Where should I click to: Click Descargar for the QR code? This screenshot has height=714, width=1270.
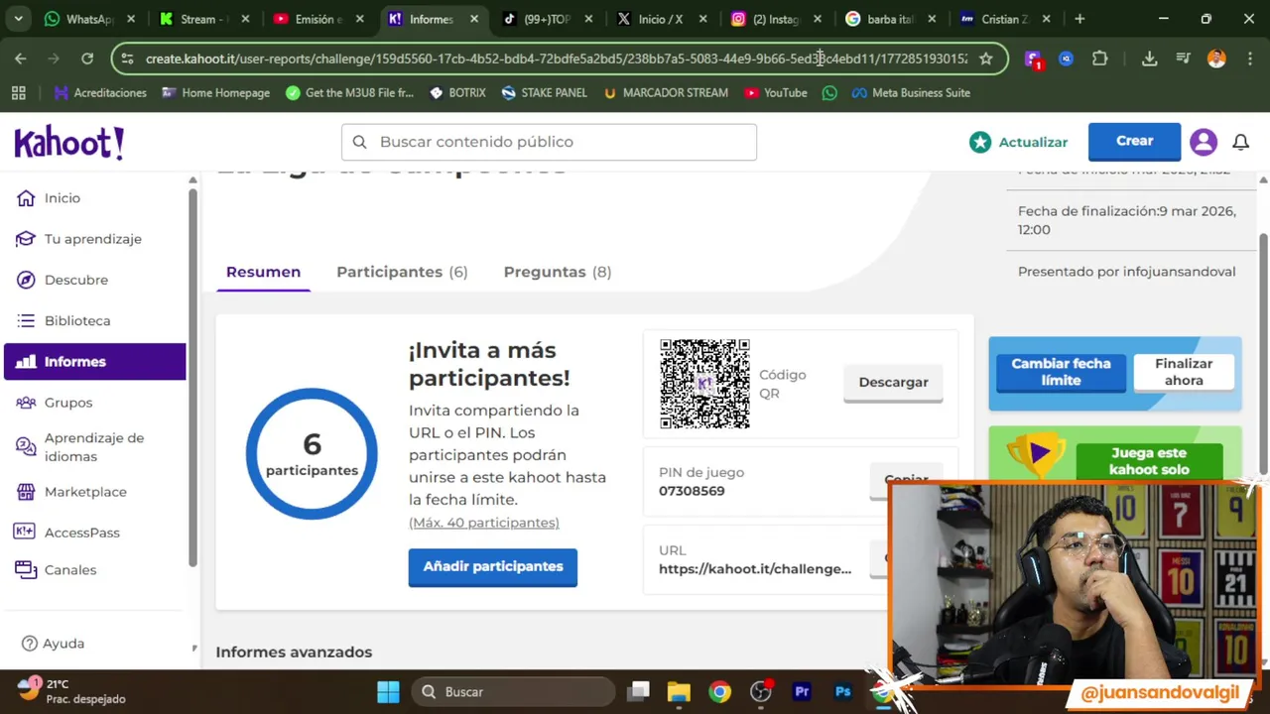(893, 383)
